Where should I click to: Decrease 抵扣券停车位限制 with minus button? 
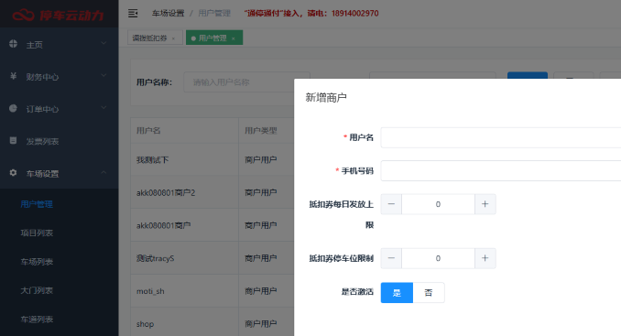[391, 258]
